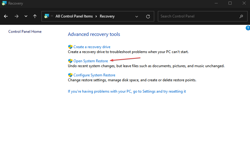Expand the address bar history dropdown

coord(137,16)
